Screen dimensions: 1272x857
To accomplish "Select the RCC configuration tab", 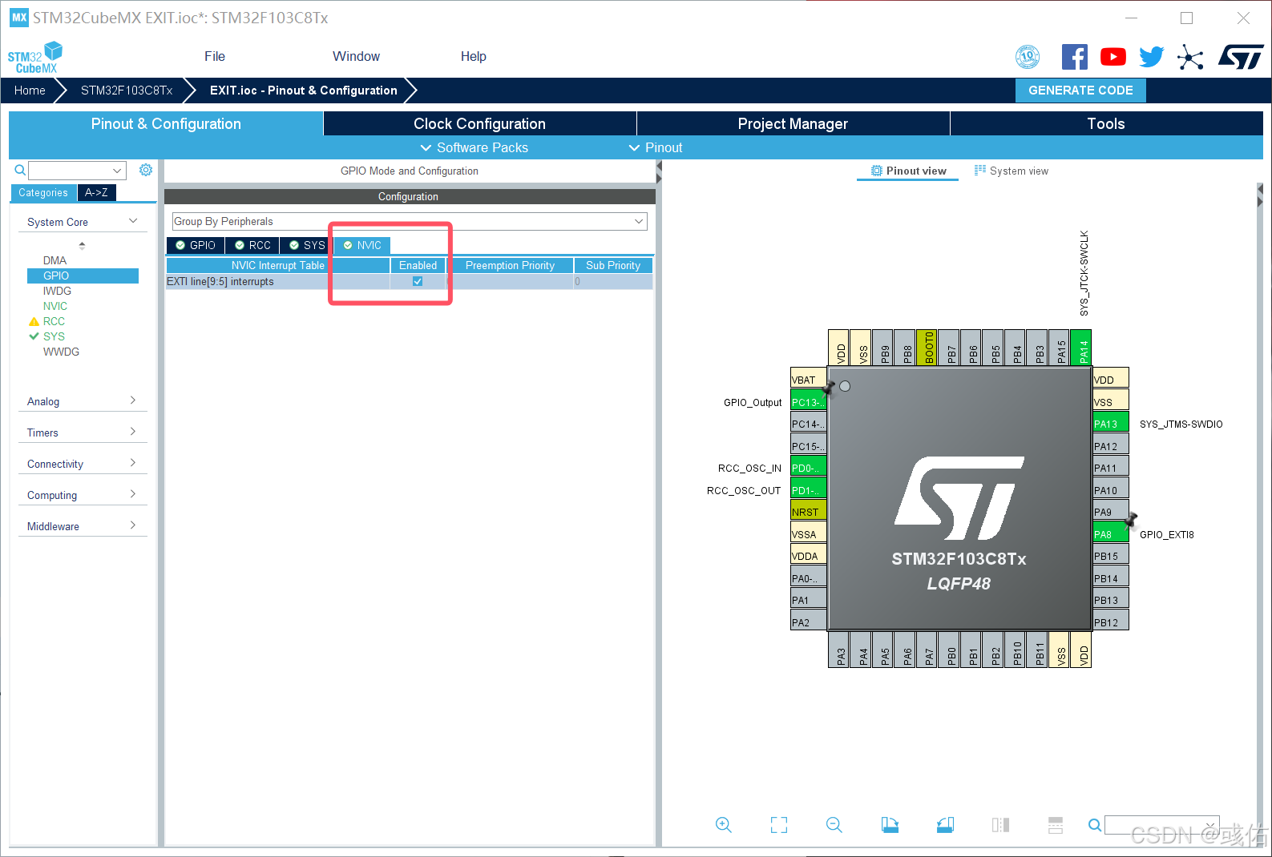I will [252, 245].
